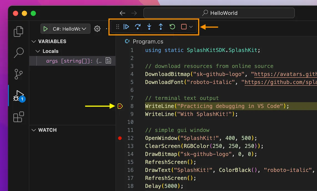
Task: Open the Source Control view
Action: 18,74
